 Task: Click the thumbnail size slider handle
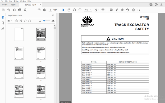44,21
